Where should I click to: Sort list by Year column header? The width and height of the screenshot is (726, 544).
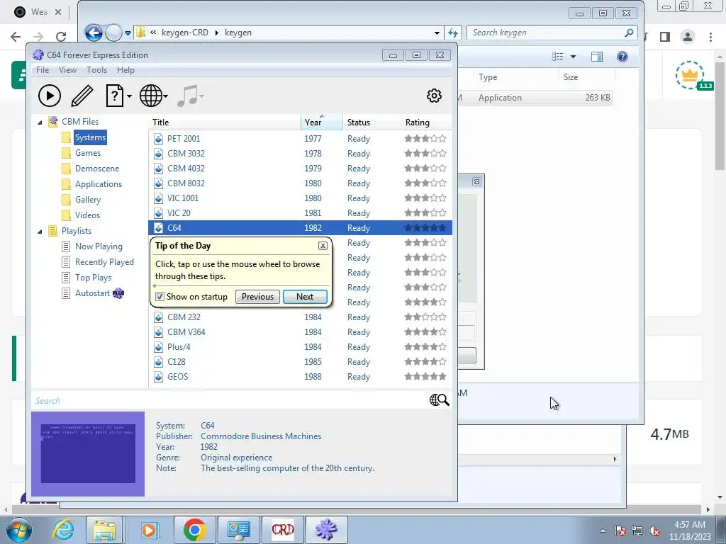tap(322, 122)
